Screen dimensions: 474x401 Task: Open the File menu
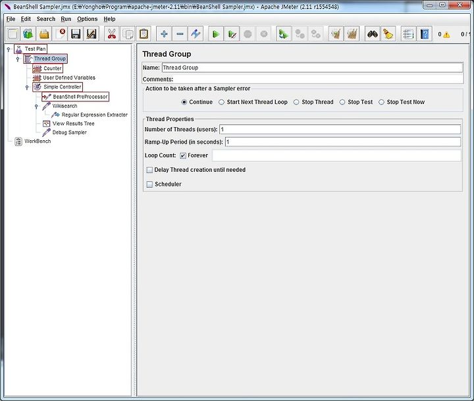click(11, 19)
